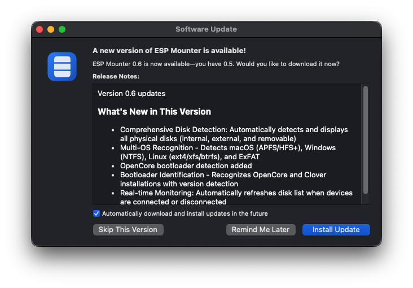Select the 'Real-time Monitoring' bullet

coord(236,197)
